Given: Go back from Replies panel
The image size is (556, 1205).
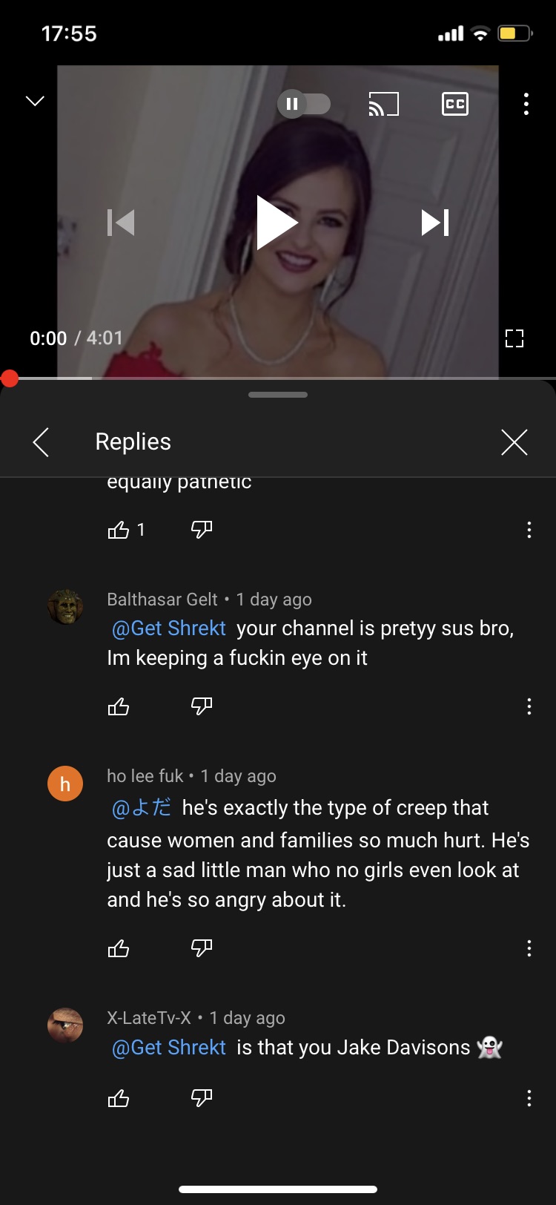Looking at the screenshot, I should [x=42, y=442].
